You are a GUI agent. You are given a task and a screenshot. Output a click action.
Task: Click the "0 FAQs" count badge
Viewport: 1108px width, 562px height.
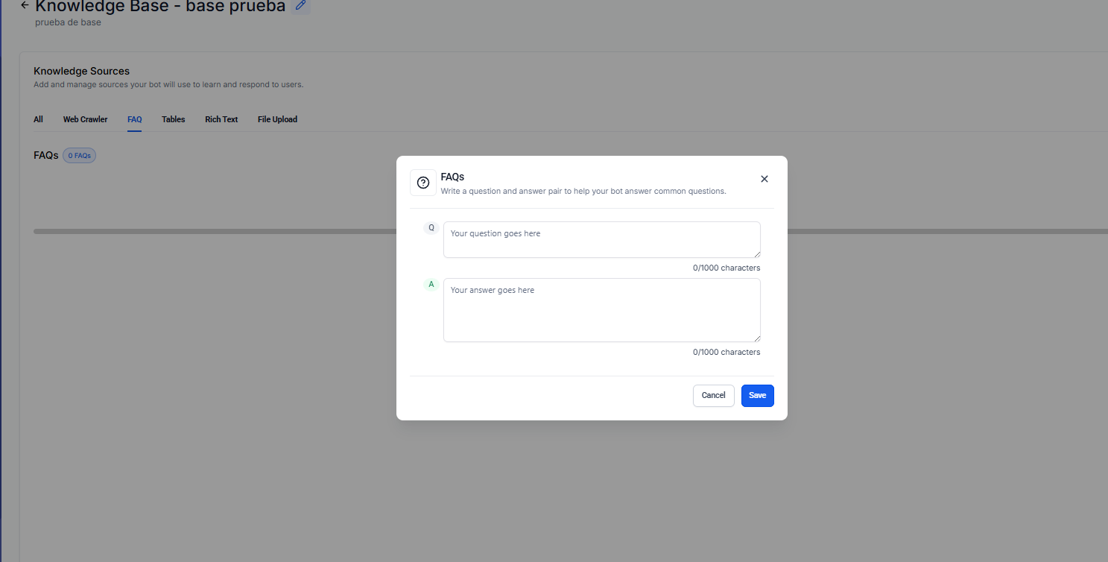pyautogui.click(x=79, y=156)
